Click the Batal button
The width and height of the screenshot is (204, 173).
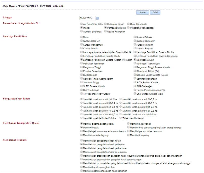[155, 12]
